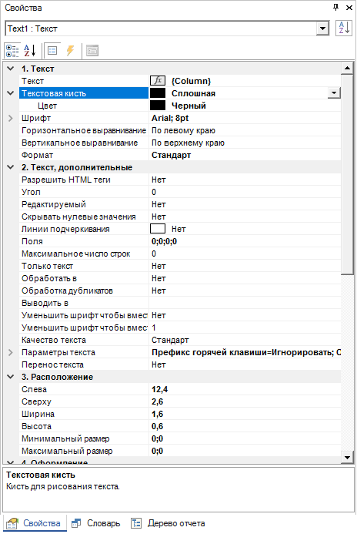This screenshot has width=357, height=534.
Task: Close the Свойства panel
Action: tap(349, 8)
